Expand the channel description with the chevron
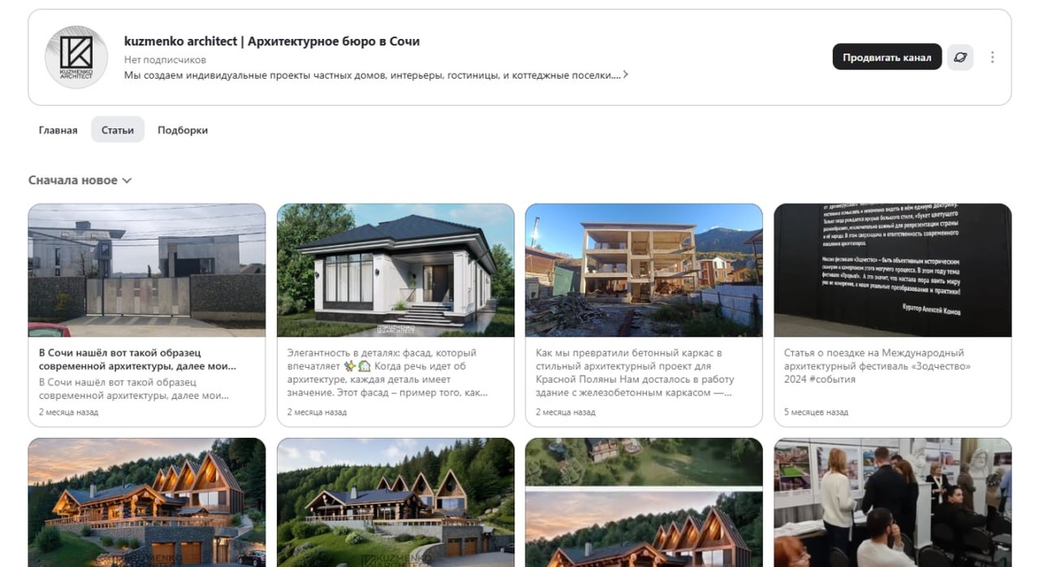The width and height of the screenshot is (1039, 567). 626,75
